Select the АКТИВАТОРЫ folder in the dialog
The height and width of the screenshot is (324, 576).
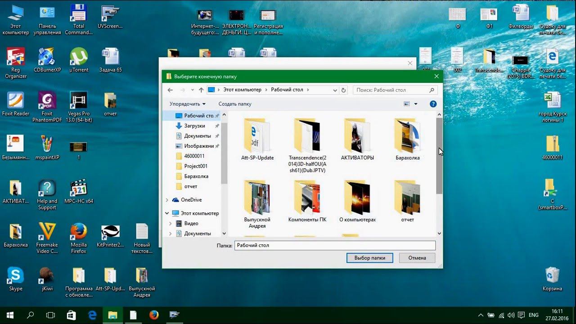(x=358, y=139)
